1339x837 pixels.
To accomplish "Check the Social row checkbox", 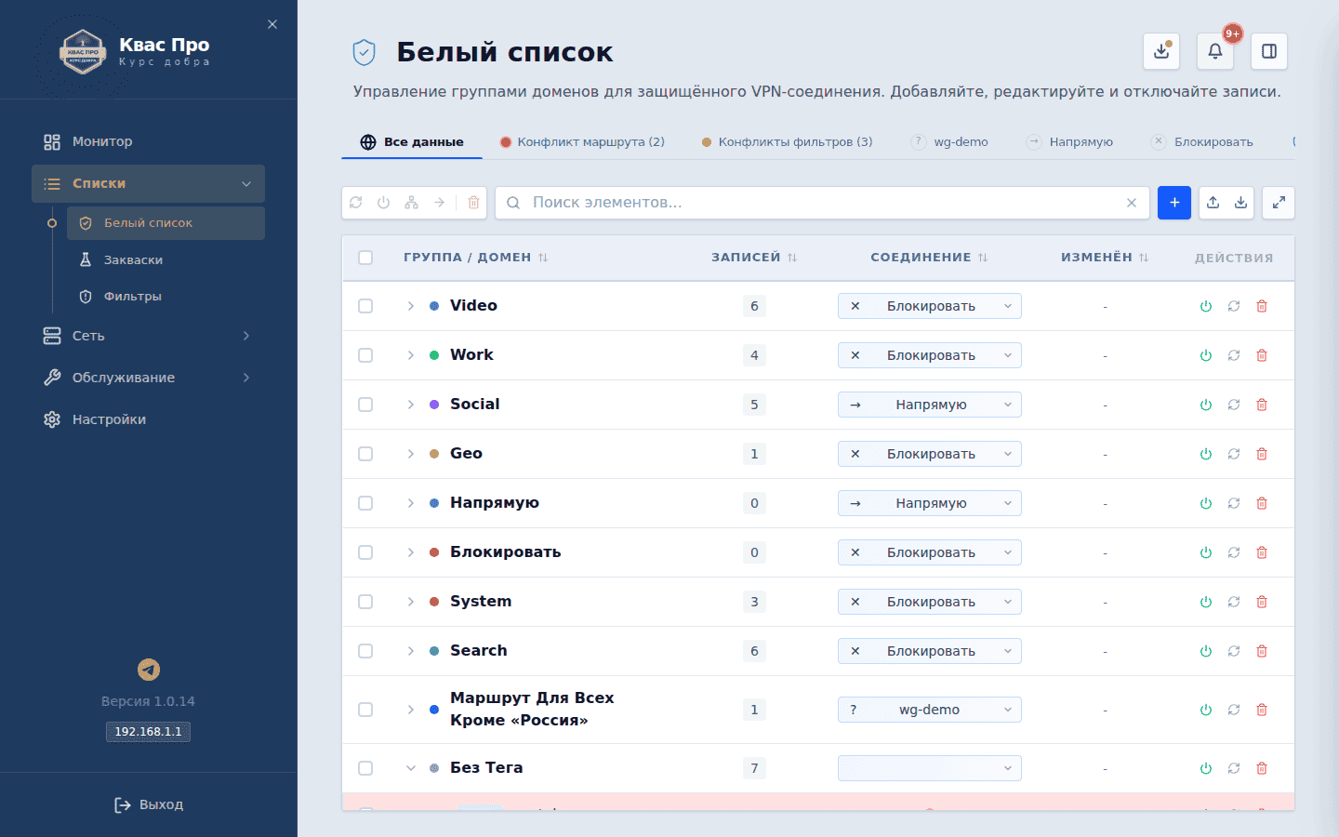I will pos(365,405).
